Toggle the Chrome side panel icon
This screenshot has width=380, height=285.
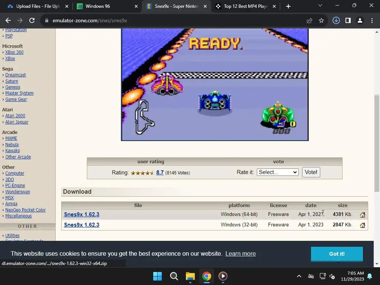[x=348, y=21]
